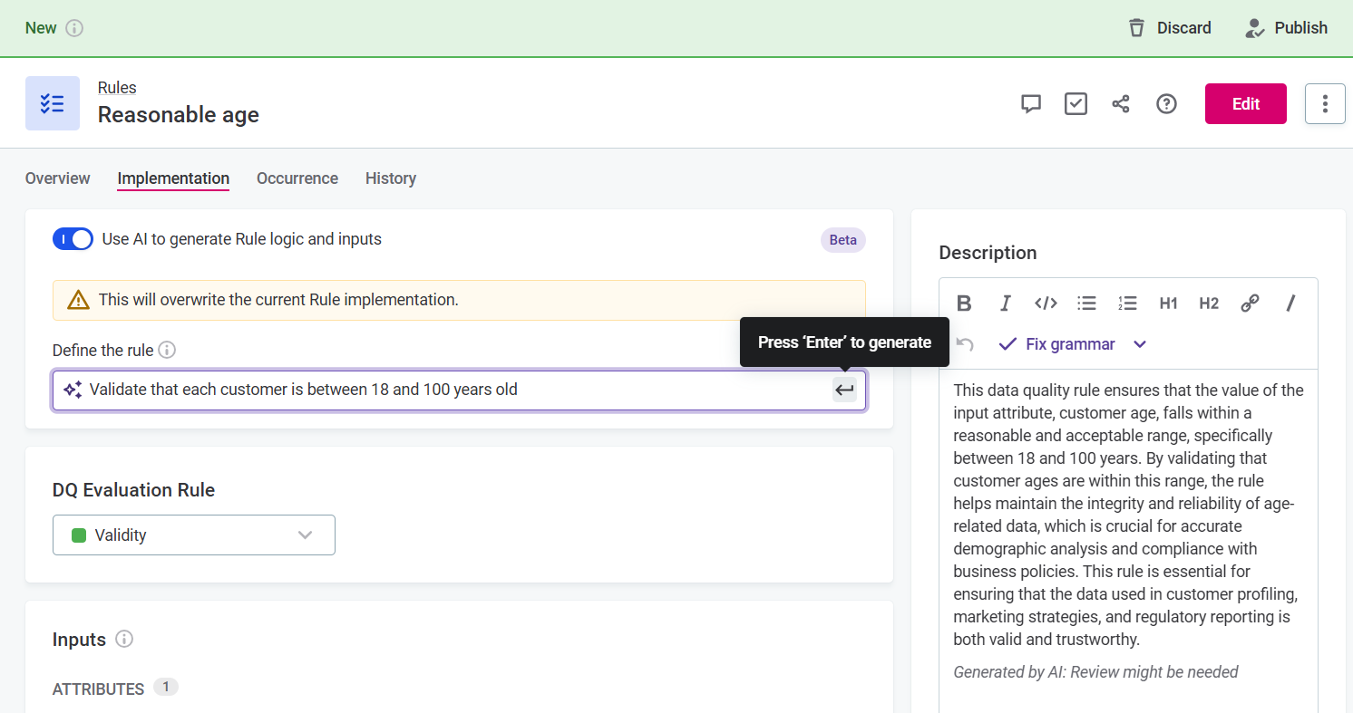1353x713 pixels.
Task: Switch to the Occurrence tab
Action: pyautogui.click(x=297, y=178)
